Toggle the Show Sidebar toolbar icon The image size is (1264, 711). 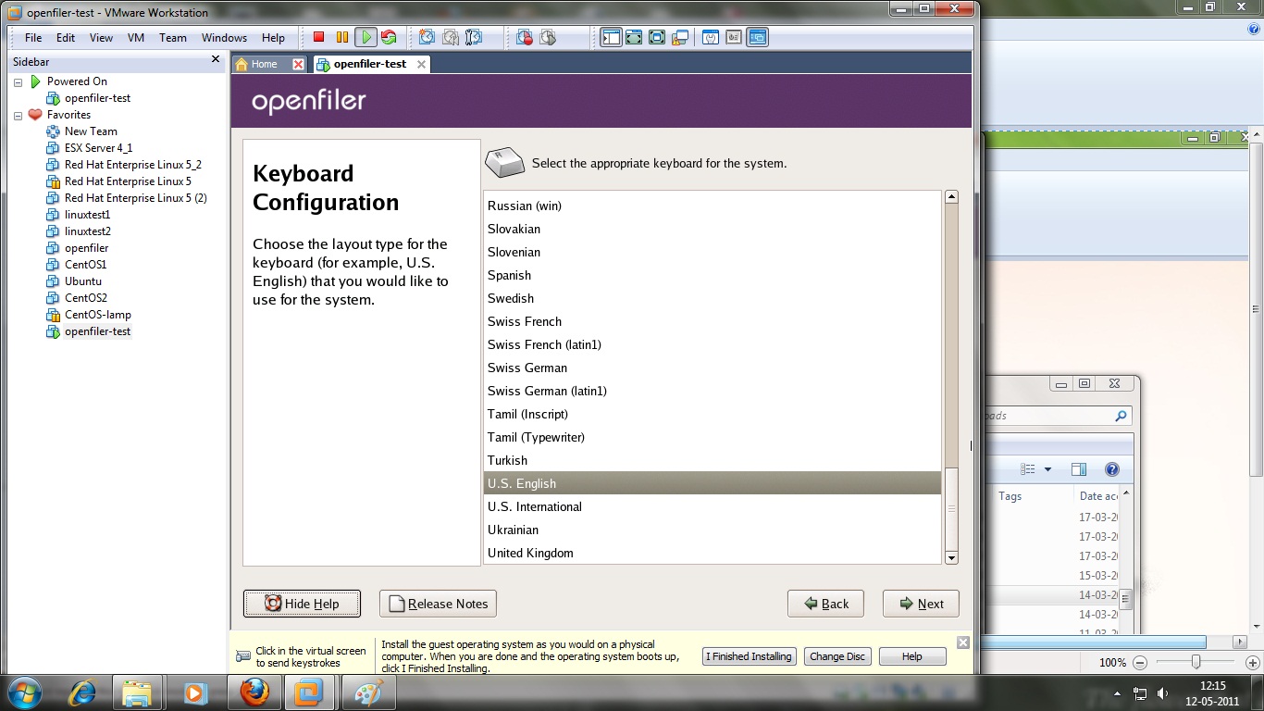(611, 37)
